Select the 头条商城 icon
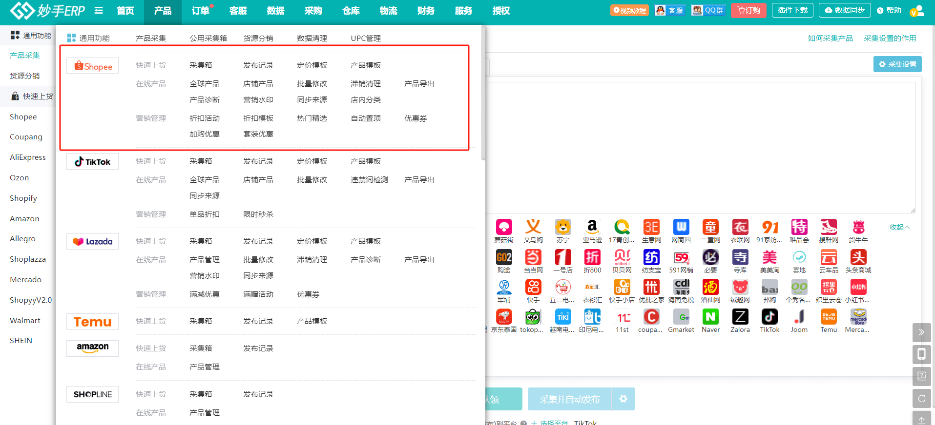The width and height of the screenshot is (935, 425). pos(858,257)
